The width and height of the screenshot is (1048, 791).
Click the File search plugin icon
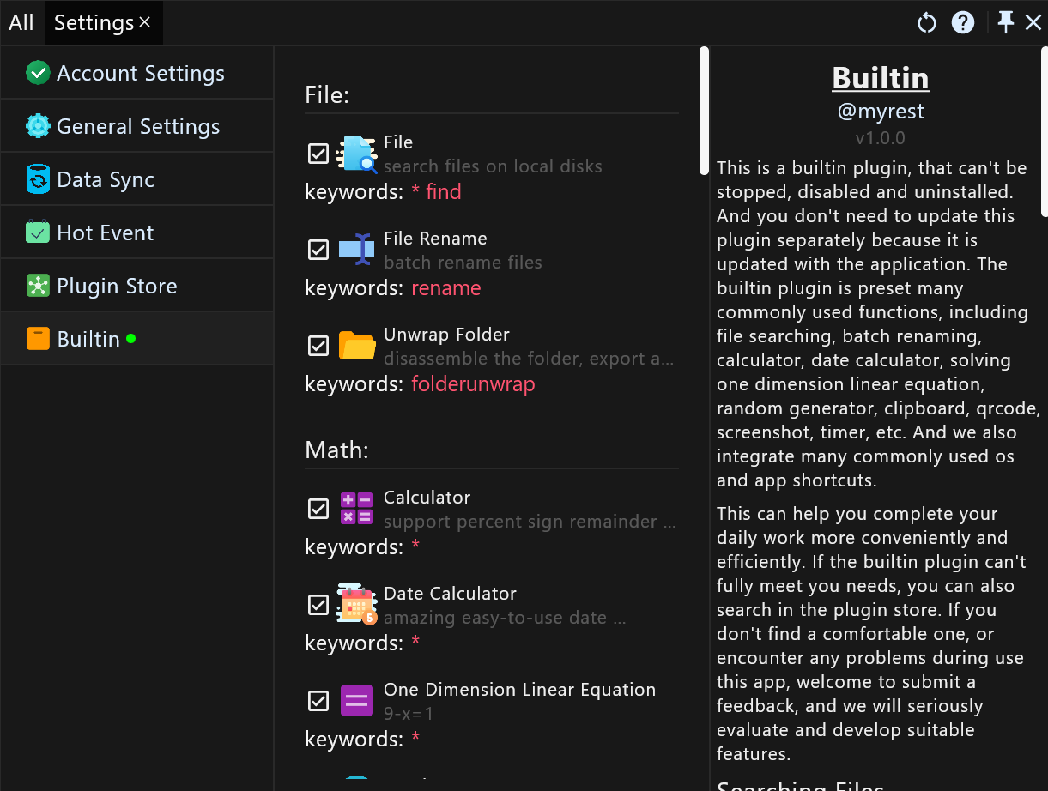[356, 154]
